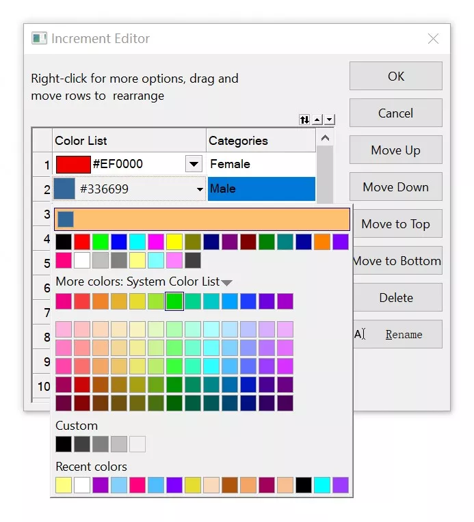Click the OK button

pos(395,76)
